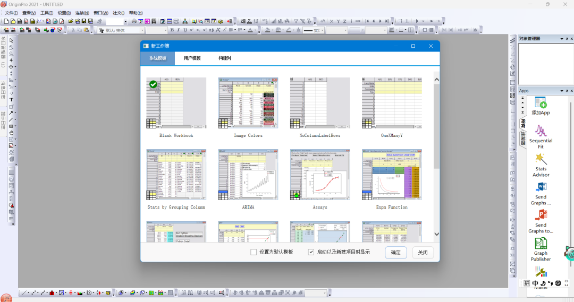Screen dimensions: 574x302
Task: Open Apps panel options arrow
Action: (x=562, y=91)
